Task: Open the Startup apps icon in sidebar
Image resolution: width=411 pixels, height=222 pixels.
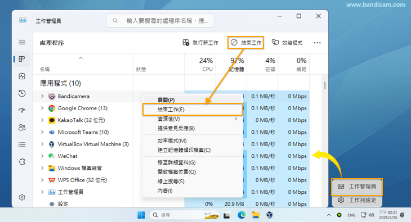Action: tap(22, 110)
